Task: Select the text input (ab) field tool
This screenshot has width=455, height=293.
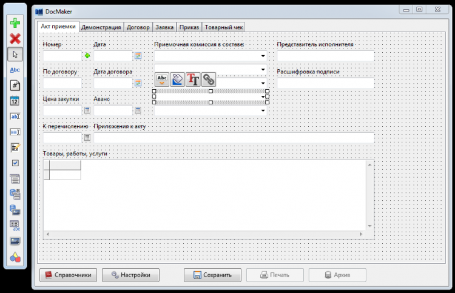Action: 15,116
